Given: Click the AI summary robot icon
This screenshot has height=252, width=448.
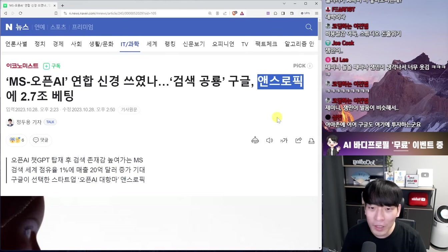Looking at the screenshot, I should point(255,140).
